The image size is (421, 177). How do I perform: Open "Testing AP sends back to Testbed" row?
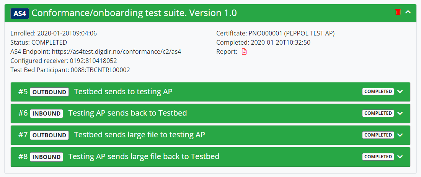(x=127, y=114)
